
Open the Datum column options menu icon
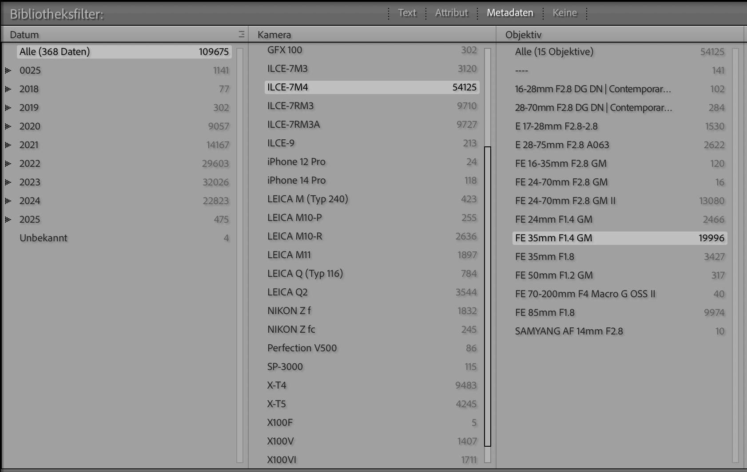(242, 34)
